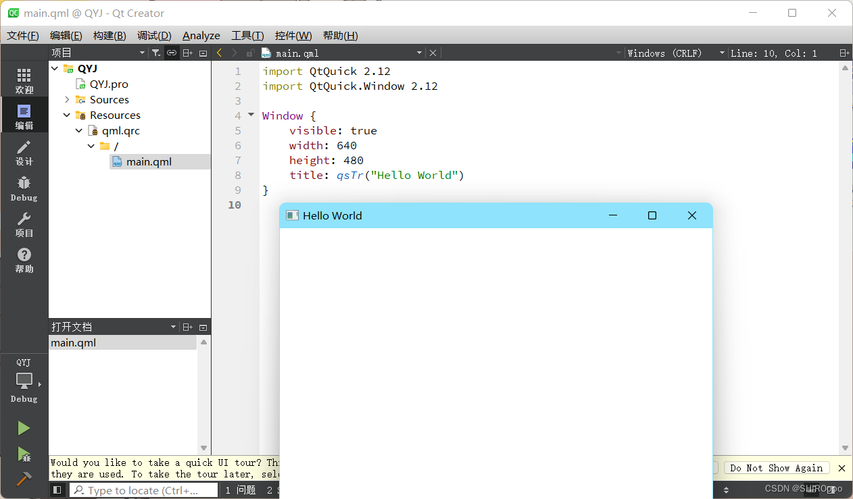853x499 pixels.
Task: Expand the Sources folder
Action: (x=67, y=99)
